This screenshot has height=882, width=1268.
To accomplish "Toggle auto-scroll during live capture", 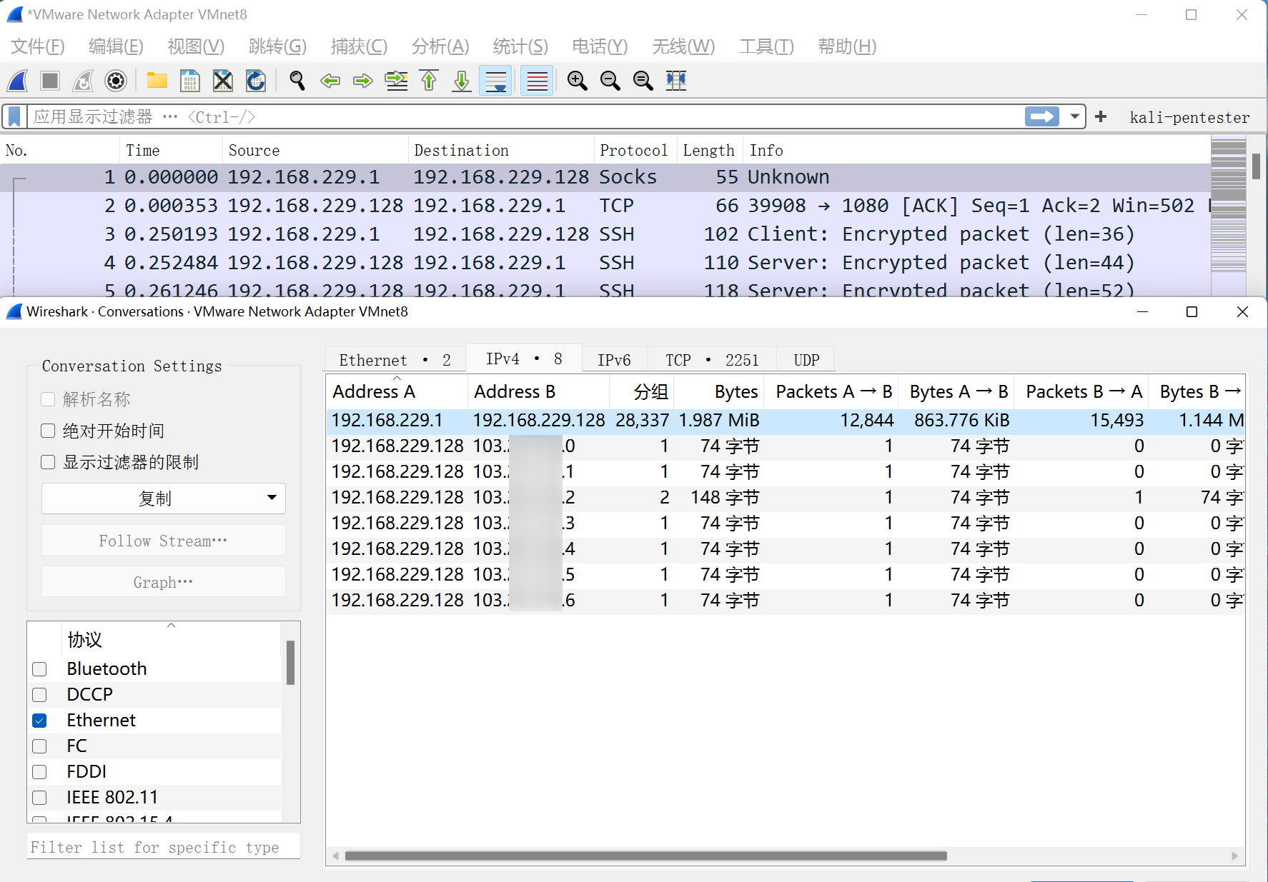I will click(x=495, y=81).
